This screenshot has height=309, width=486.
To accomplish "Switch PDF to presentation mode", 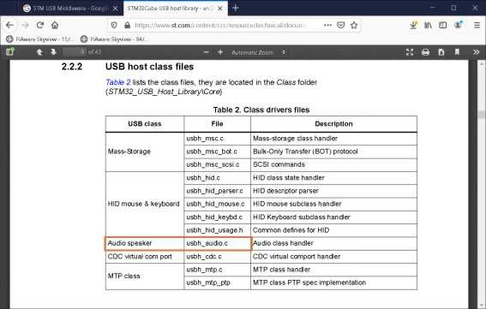I will tap(410, 52).
